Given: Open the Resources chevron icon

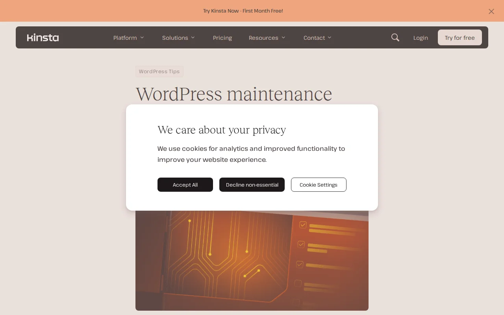Looking at the screenshot, I should click(283, 38).
